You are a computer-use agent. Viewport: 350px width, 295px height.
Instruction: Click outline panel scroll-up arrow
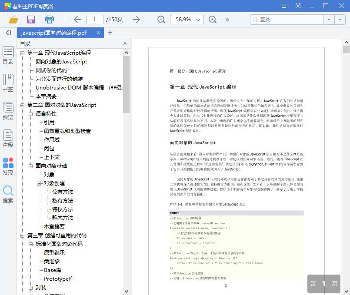[x=126, y=53]
